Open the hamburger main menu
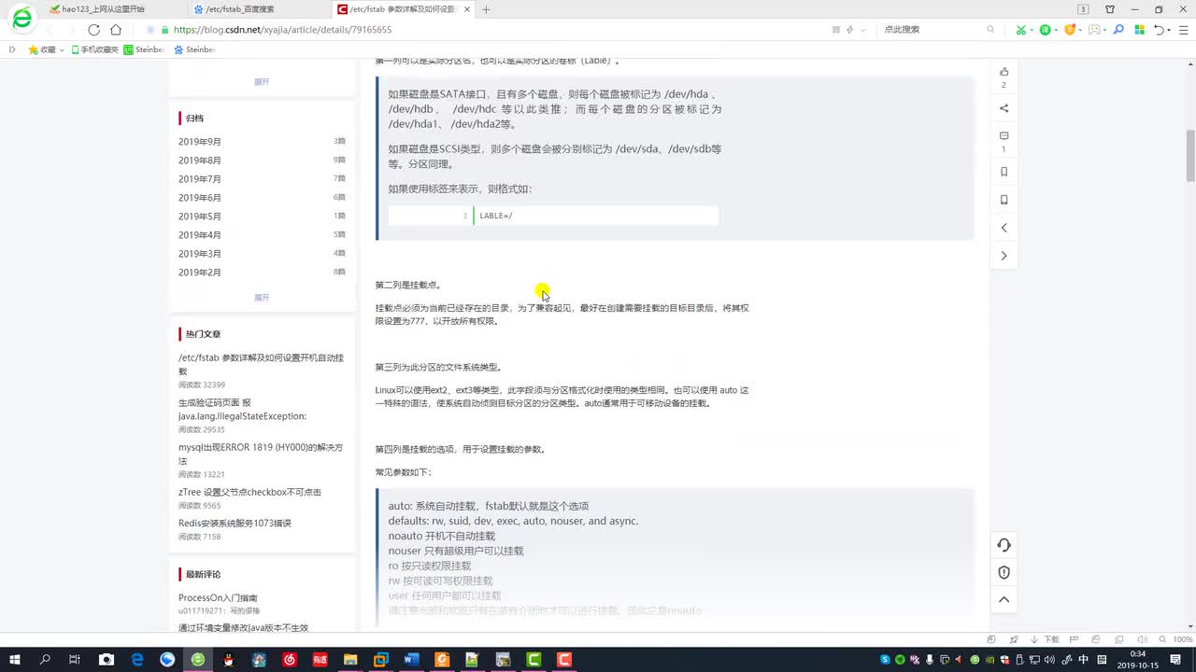The height and width of the screenshot is (672, 1196). pyautogui.click(x=1182, y=30)
